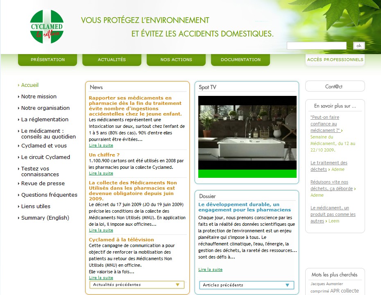Open Questions fréquentes

point(49,195)
